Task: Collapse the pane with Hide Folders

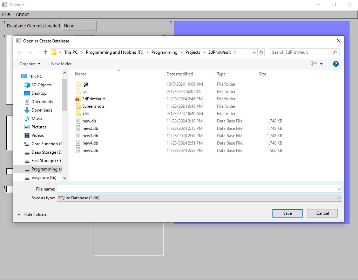Action: pos(32,214)
